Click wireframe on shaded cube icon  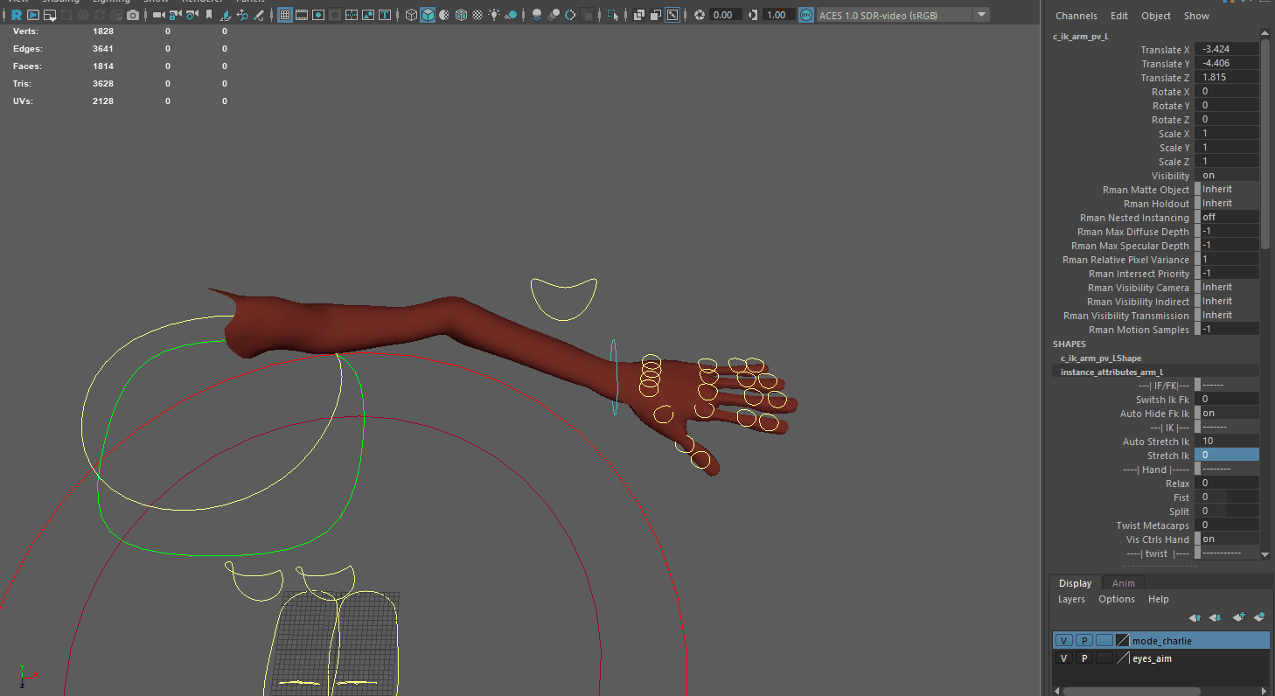[461, 15]
